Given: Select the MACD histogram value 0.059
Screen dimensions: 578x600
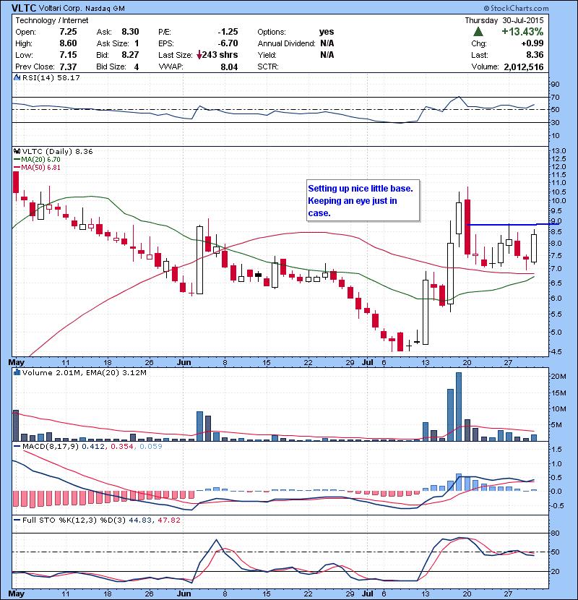Looking at the screenshot, I should coord(151,447).
